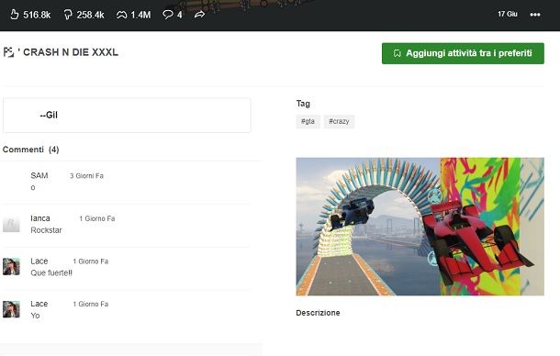Click the 'Tag' heading

coord(303,104)
